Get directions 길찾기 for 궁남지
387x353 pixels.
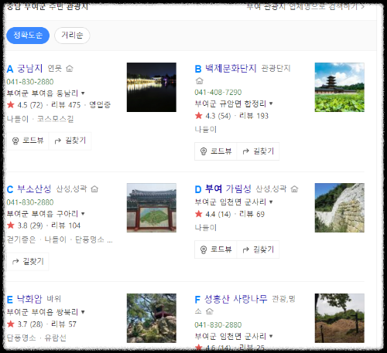70,141
